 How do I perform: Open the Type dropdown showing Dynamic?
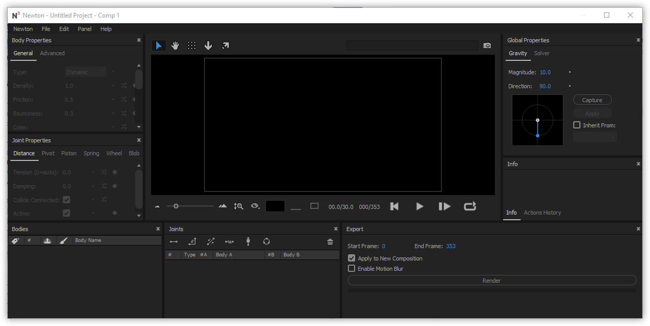(x=86, y=72)
